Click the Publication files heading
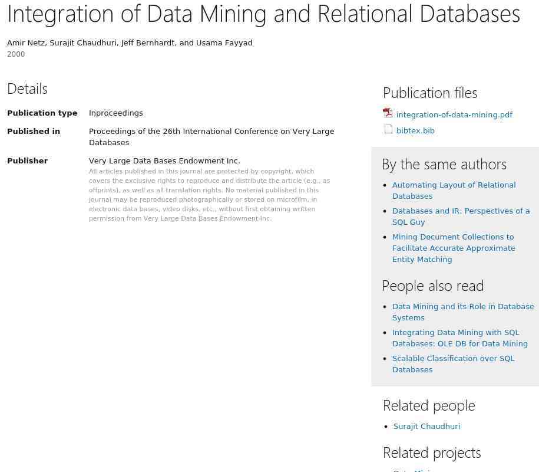This screenshot has height=472, width=539. coord(430,93)
